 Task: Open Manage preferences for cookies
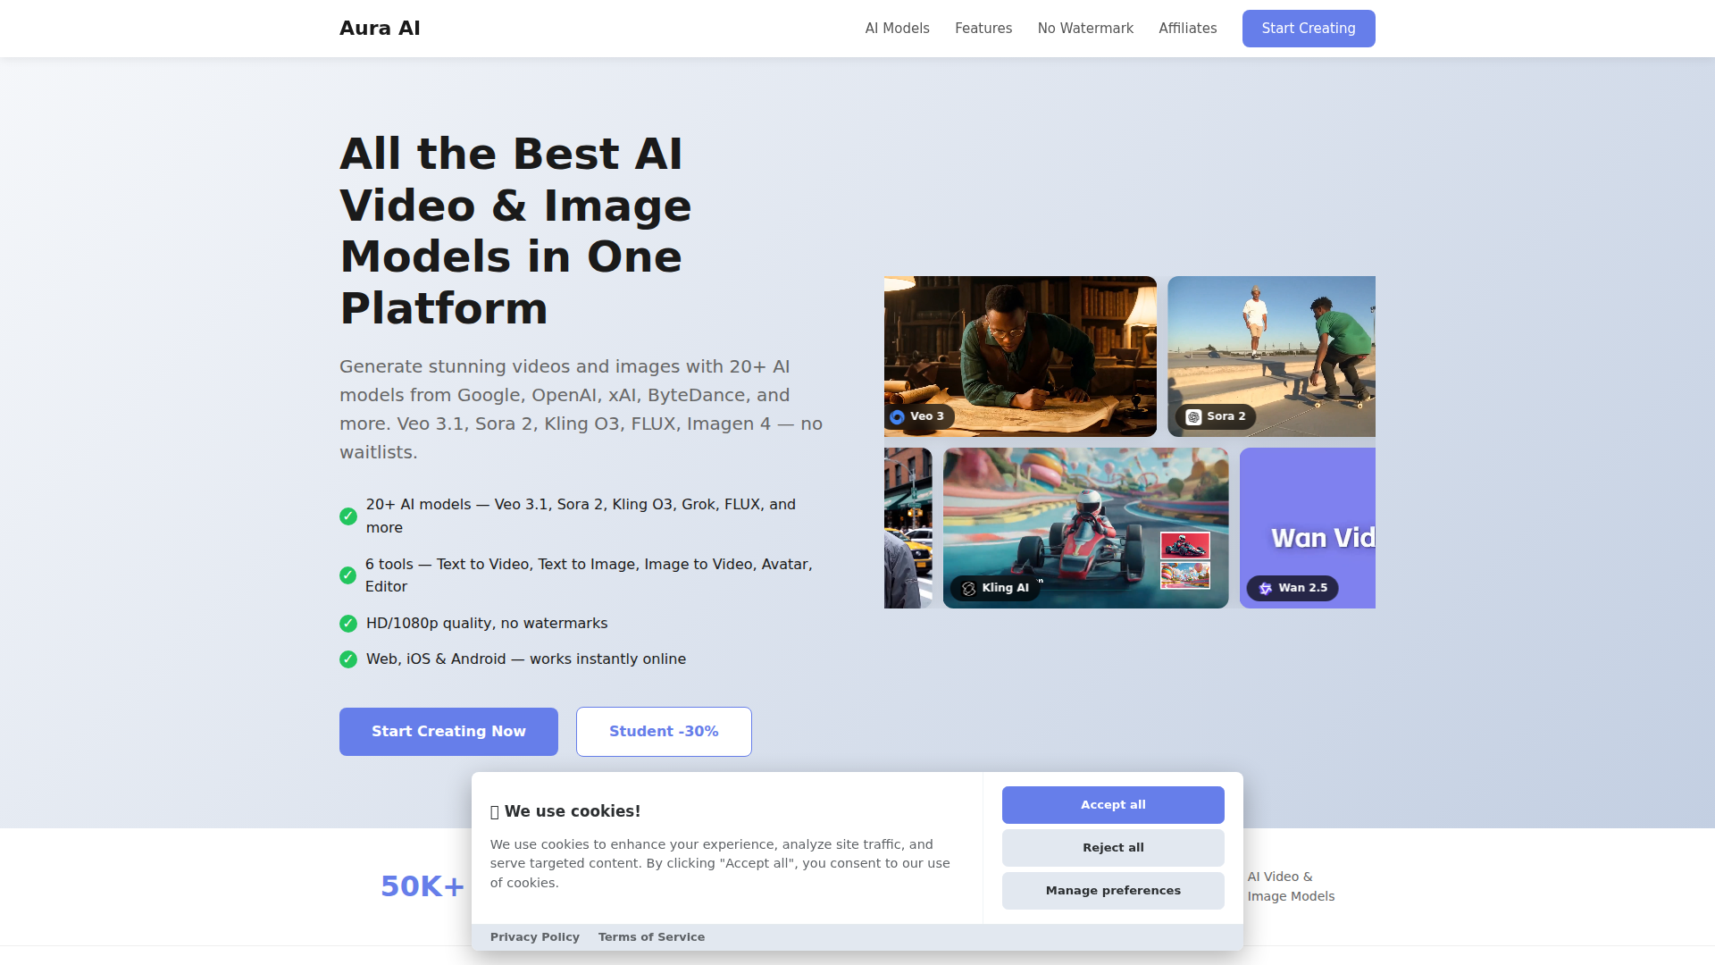[1113, 891]
